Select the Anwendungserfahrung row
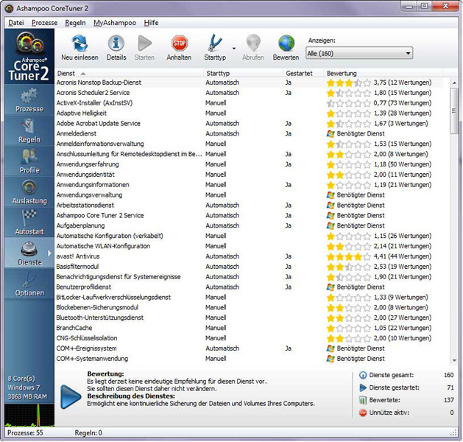This screenshot has height=442, width=463. click(249, 164)
